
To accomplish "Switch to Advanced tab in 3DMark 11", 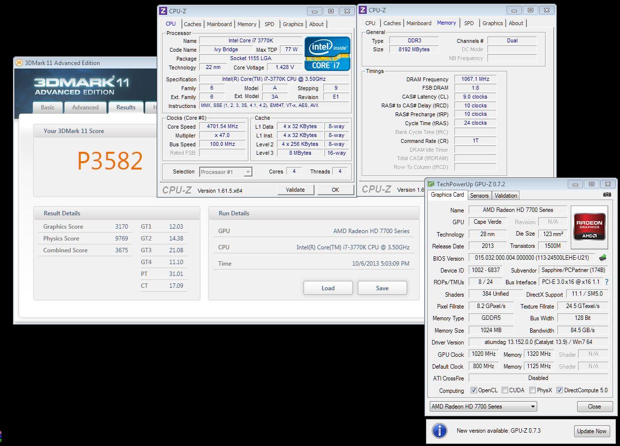I will click(85, 107).
